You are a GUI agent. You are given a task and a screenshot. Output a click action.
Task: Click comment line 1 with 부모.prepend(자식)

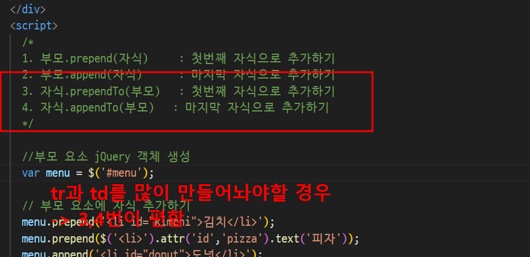pos(178,58)
